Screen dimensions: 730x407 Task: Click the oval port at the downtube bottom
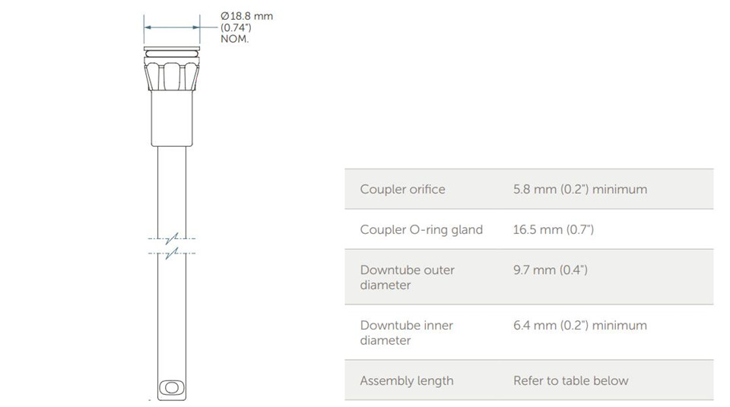pyautogui.click(x=172, y=387)
